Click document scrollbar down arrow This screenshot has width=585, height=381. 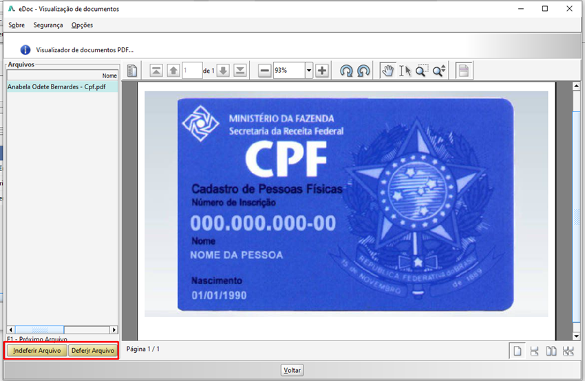click(x=577, y=336)
